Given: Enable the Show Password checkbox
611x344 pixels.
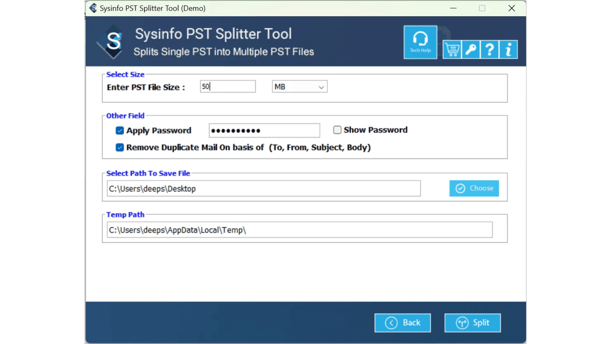Looking at the screenshot, I should point(337,130).
